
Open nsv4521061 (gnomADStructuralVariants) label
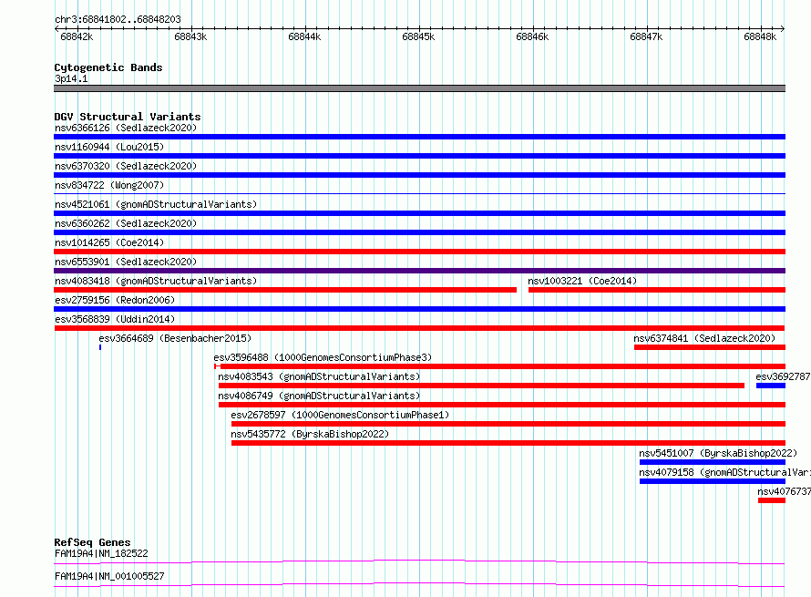156,204
